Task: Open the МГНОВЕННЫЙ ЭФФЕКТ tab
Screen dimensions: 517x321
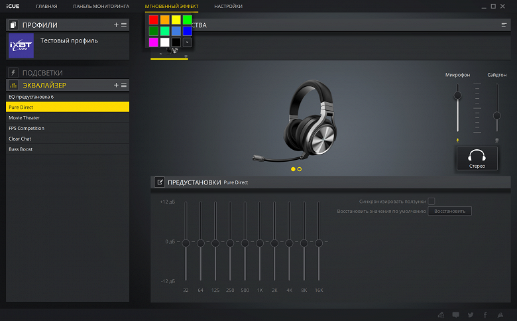Action: pos(172,6)
